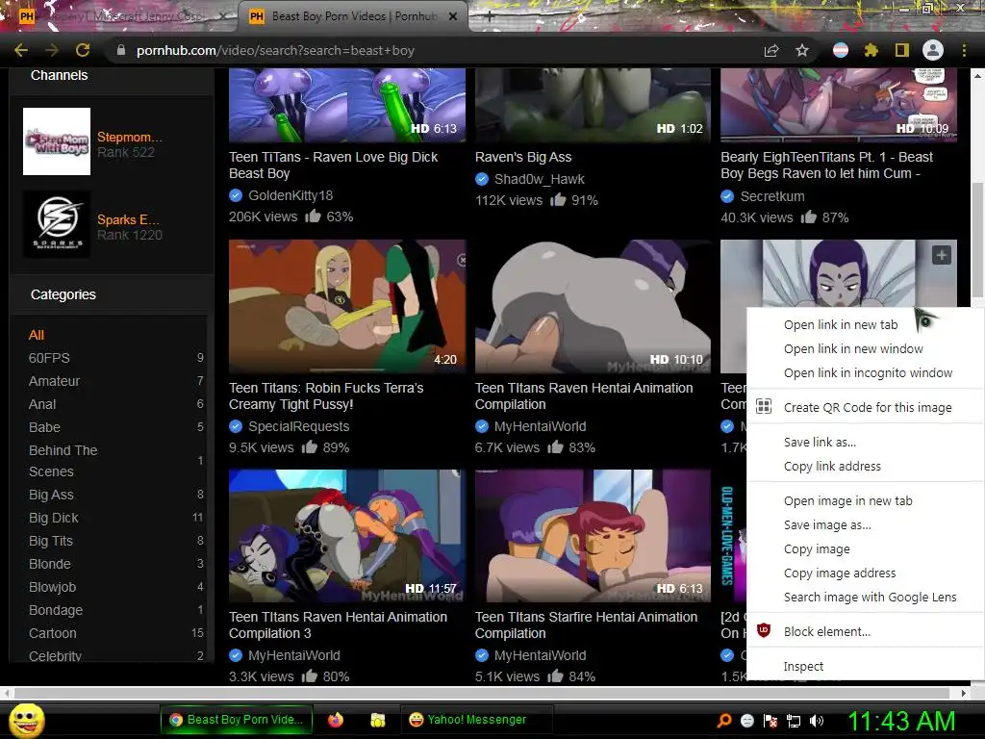Image resolution: width=985 pixels, height=739 pixels.
Task: Open the Extensions puzzle-piece menu
Action: (871, 50)
